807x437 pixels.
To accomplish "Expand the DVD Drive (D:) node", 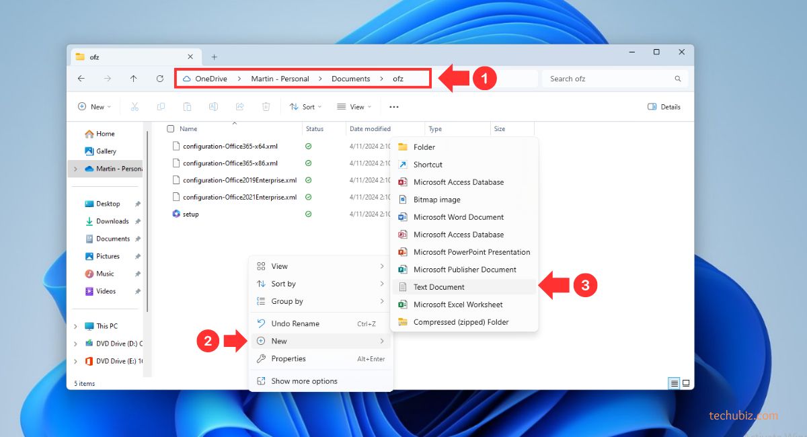I will click(x=75, y=344).
